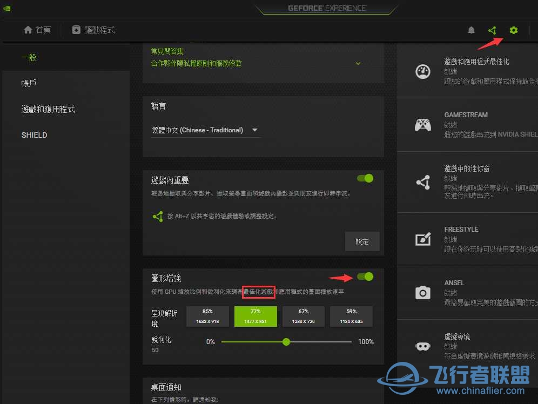Viewport: 538px width, 404px height.
Task: Click the speedometer optimization icon
Action: tap(423, 72)
